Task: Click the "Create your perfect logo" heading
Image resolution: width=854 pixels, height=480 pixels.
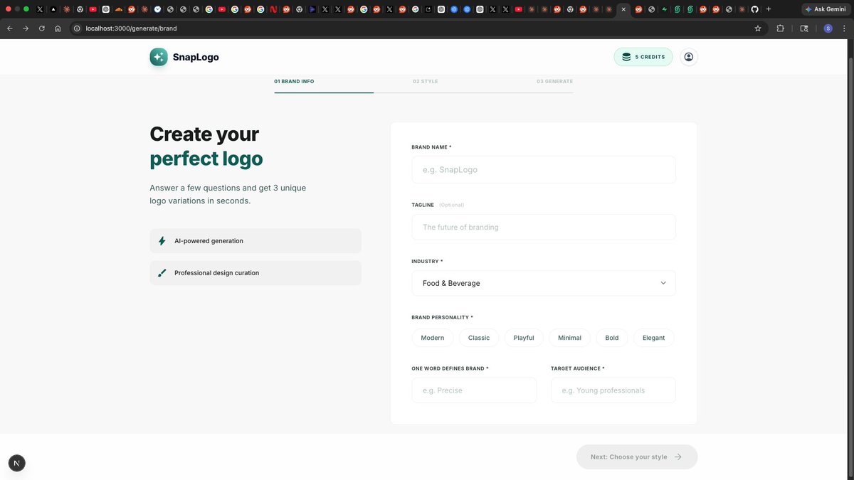Action: [x=206, y=146]
